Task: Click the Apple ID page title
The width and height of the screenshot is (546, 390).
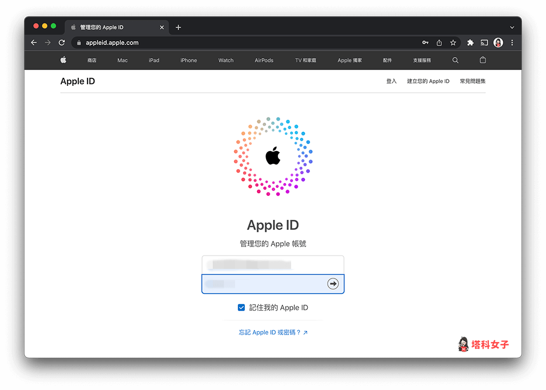Action: coord(78,81)
